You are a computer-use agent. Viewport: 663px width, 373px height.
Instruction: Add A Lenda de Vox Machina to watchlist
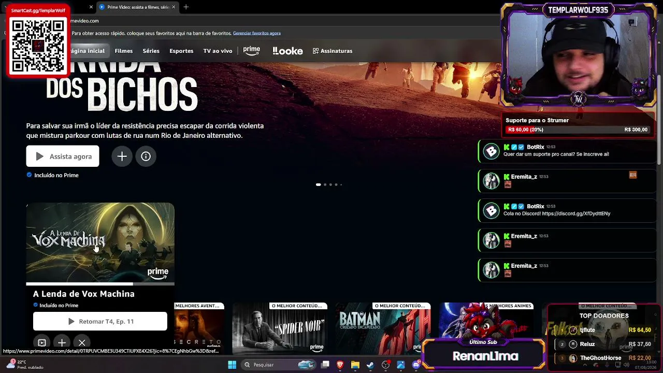(x=62, y=342)
